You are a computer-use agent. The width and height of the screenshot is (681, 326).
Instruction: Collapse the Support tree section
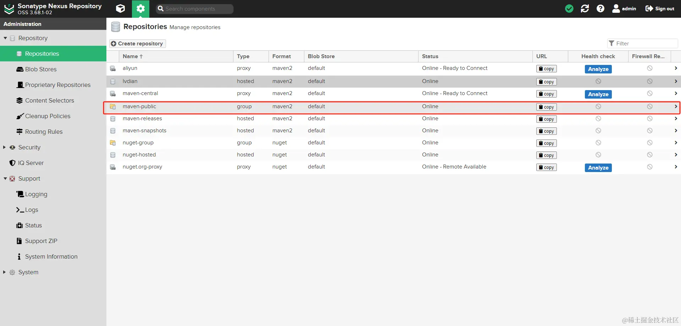pos(5,178)
